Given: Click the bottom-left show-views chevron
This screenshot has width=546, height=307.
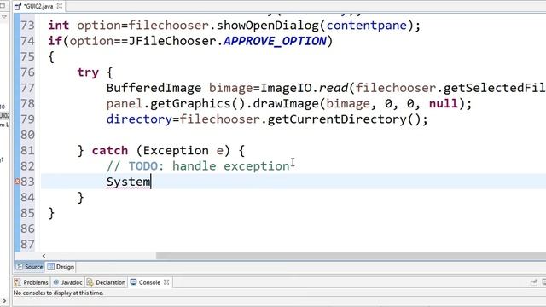Looking at the screenshot, I should click(4, 301).
